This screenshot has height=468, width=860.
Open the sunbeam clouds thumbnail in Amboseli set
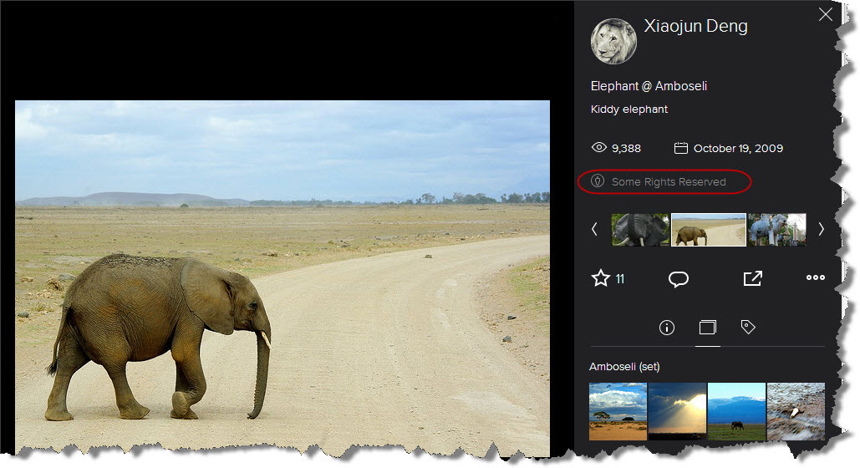coord(677,411)
